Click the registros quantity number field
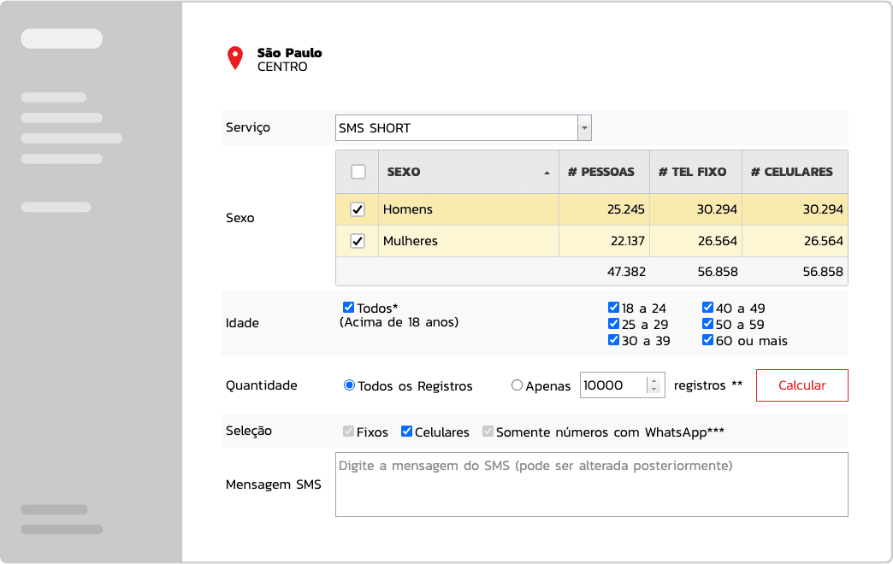 tap(612, 385)
